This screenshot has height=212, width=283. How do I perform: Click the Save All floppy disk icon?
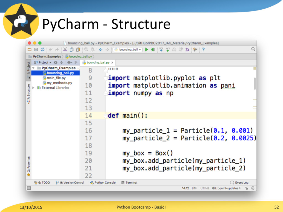pos(36,49)
